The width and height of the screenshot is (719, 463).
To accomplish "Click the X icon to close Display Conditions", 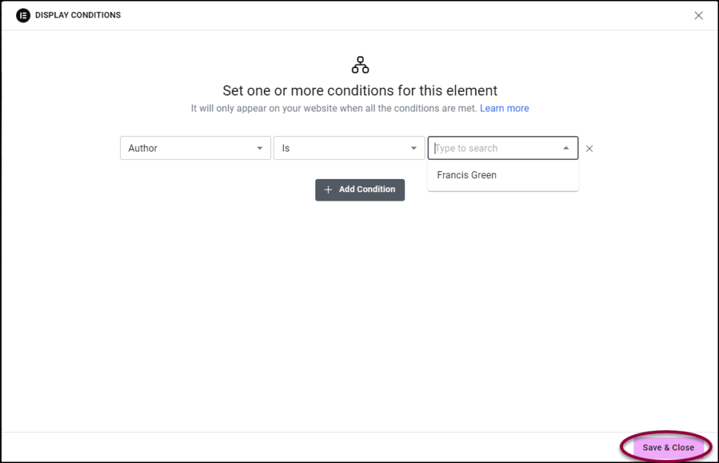I will point(699,15).
